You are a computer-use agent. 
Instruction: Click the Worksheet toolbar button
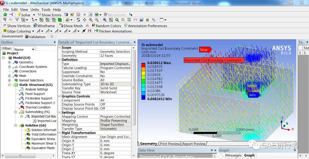point(115,15)
